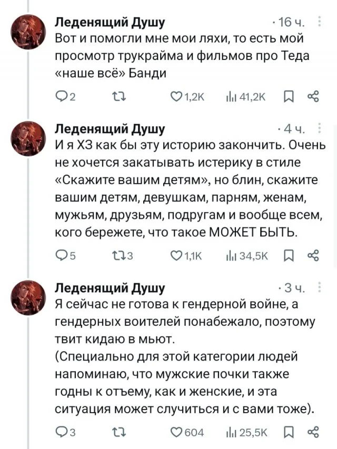Bookmark the second tweet
The width and height of the screenshot is (337, 449).
[x=286, y=255]
